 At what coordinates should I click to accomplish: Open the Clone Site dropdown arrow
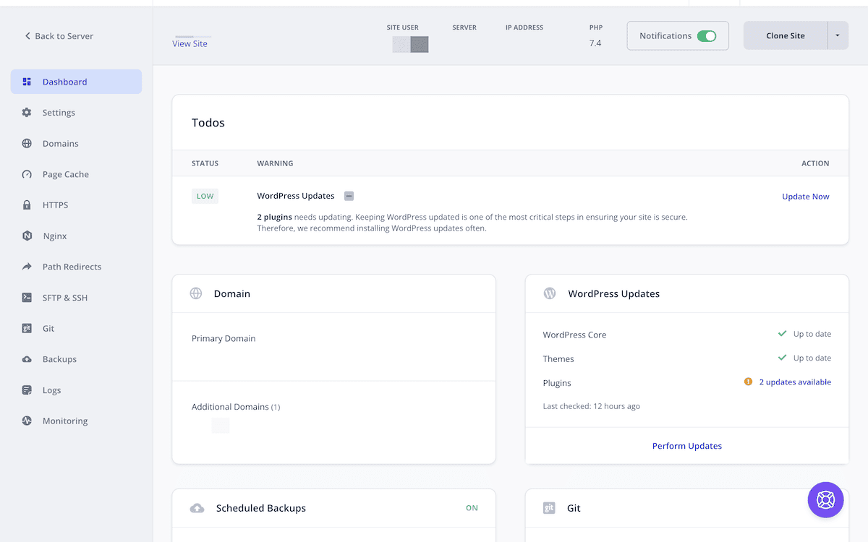click(x=837, y=34)
